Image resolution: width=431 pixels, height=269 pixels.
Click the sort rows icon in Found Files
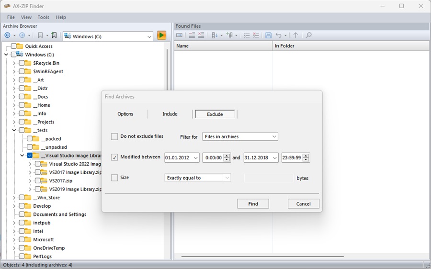point(215,35)
